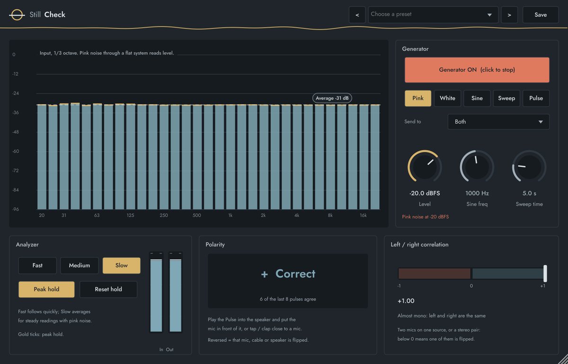Click the +1.00 correlation value
Screen dimensions: 568x364
[406, 301]
